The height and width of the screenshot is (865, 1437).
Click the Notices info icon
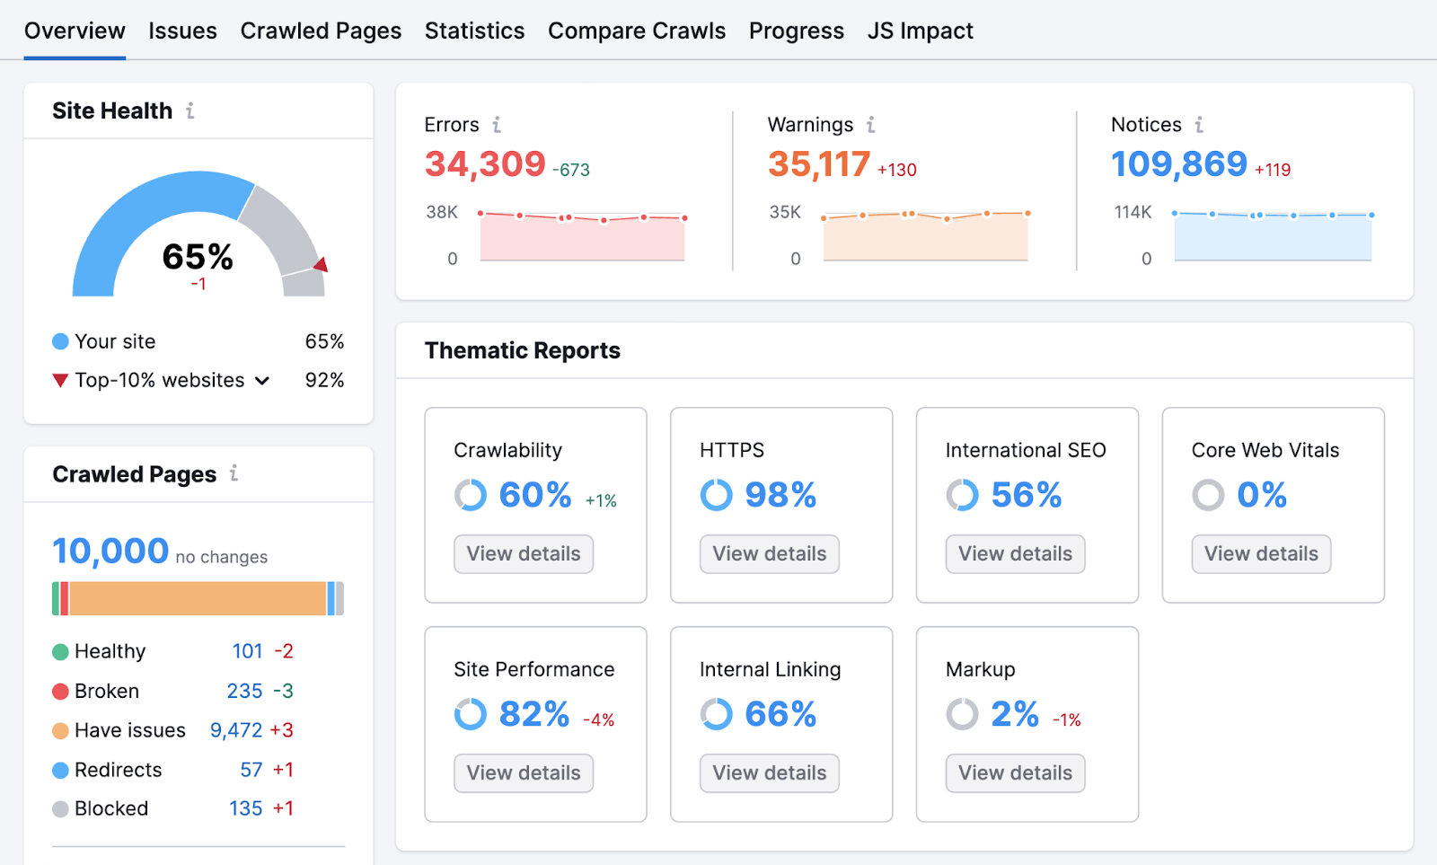coord(1200,125)
